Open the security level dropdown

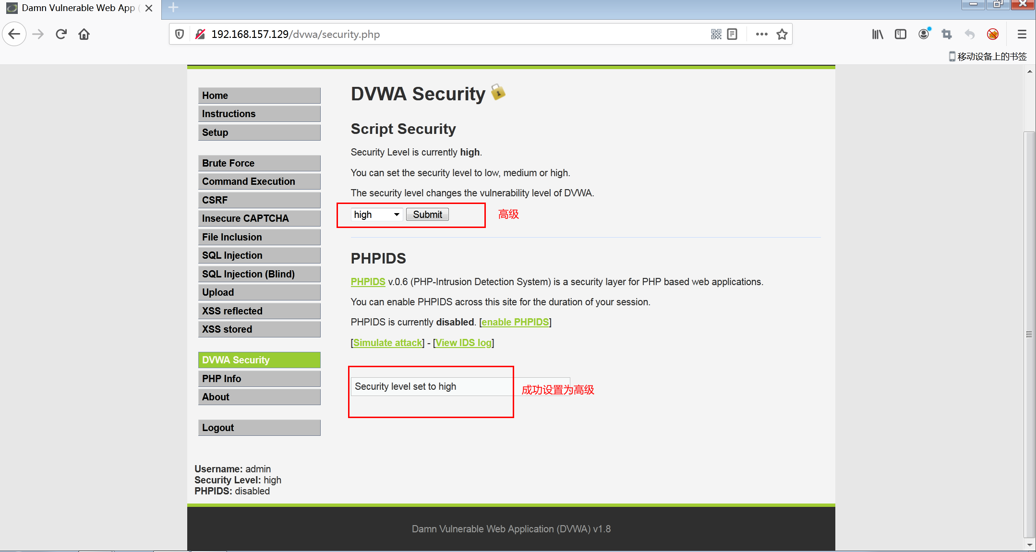click(x=376, y=215)
